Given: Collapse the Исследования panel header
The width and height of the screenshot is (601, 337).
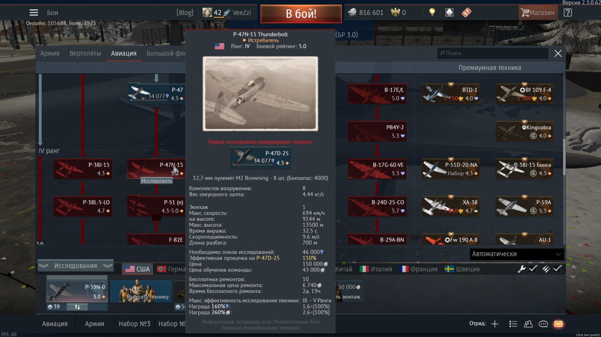Looking at the screenshot, I should coord(76,266).
